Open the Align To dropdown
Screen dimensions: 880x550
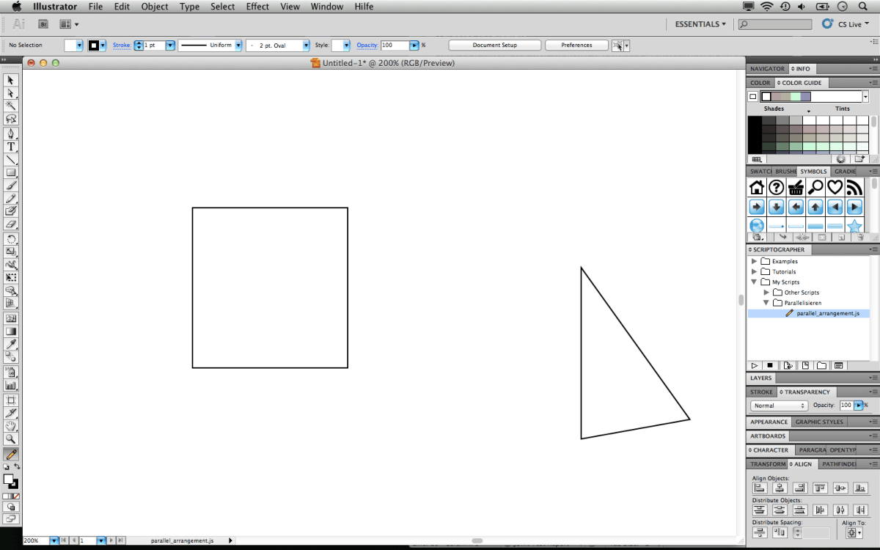click(854, 532)
